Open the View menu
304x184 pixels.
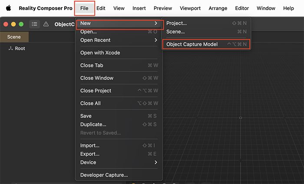point(119,8)
